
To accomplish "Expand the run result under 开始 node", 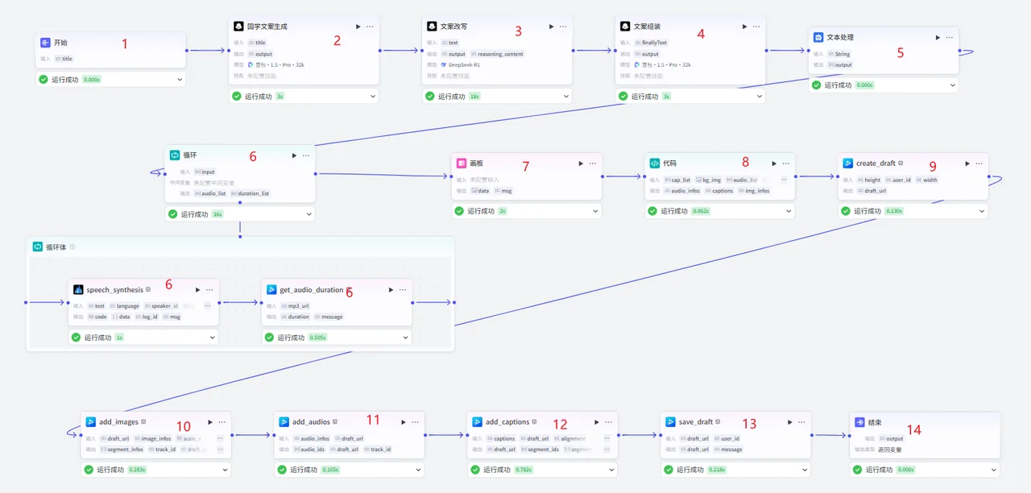I will (180, 79).
